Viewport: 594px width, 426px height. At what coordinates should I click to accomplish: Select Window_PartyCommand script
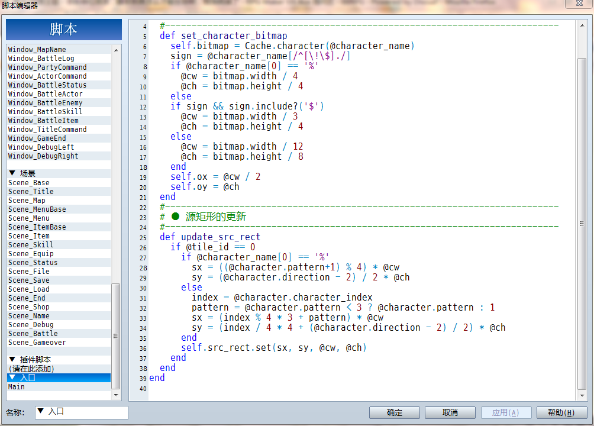pyautogui.click(x=59, y=67)
